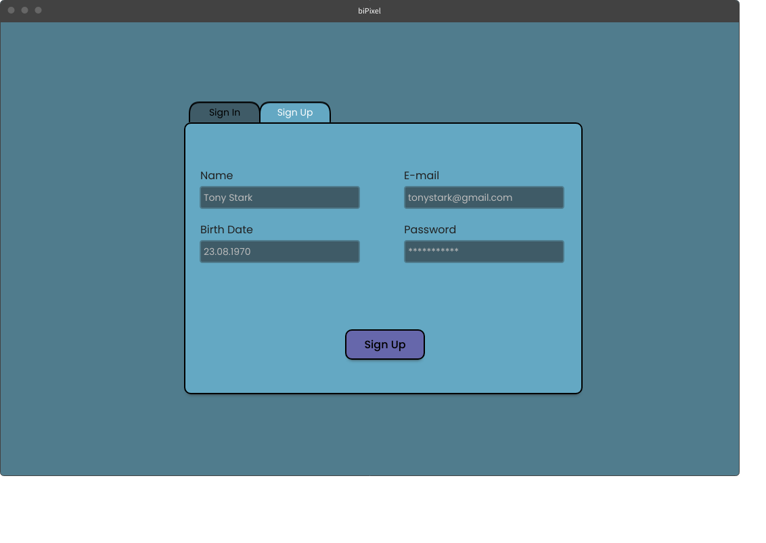Click the E-mail input with tonystark@gmail.com
Screen dimensions: 766x543
(x=484, y=197)
